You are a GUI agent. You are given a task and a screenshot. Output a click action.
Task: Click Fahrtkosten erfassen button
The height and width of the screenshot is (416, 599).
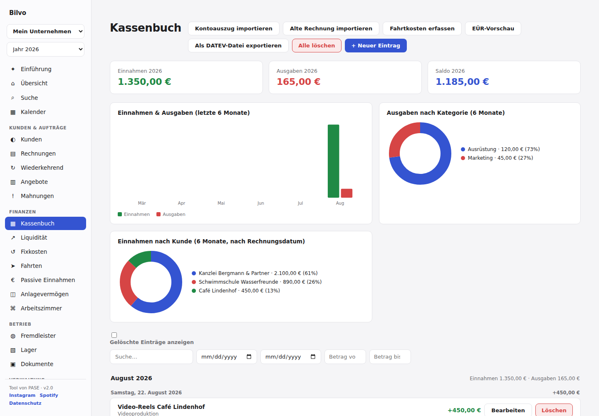(422, 28)
